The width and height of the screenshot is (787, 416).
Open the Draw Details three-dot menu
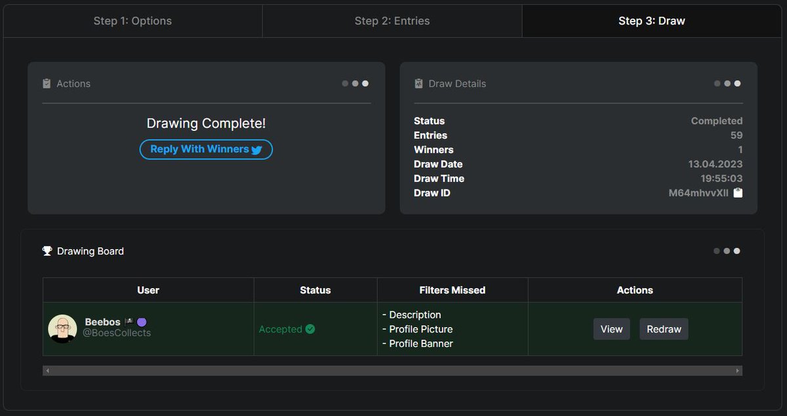point(727,83)
